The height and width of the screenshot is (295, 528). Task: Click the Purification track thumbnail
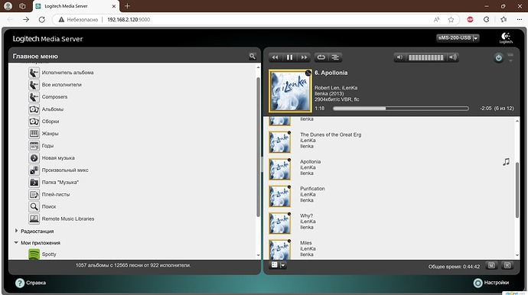coord(279,196)
